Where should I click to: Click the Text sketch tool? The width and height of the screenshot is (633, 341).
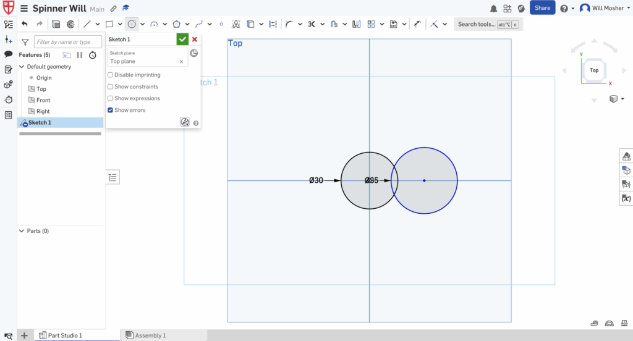click(x=236, y=24)
